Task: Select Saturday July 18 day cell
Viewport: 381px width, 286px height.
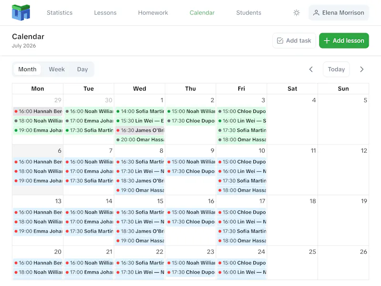Action: (x=292, y=220)
